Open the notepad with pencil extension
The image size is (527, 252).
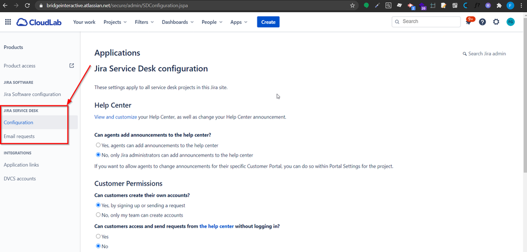pos(444,5)
